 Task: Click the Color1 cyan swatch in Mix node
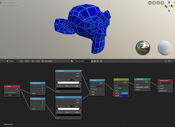[124, 93]
